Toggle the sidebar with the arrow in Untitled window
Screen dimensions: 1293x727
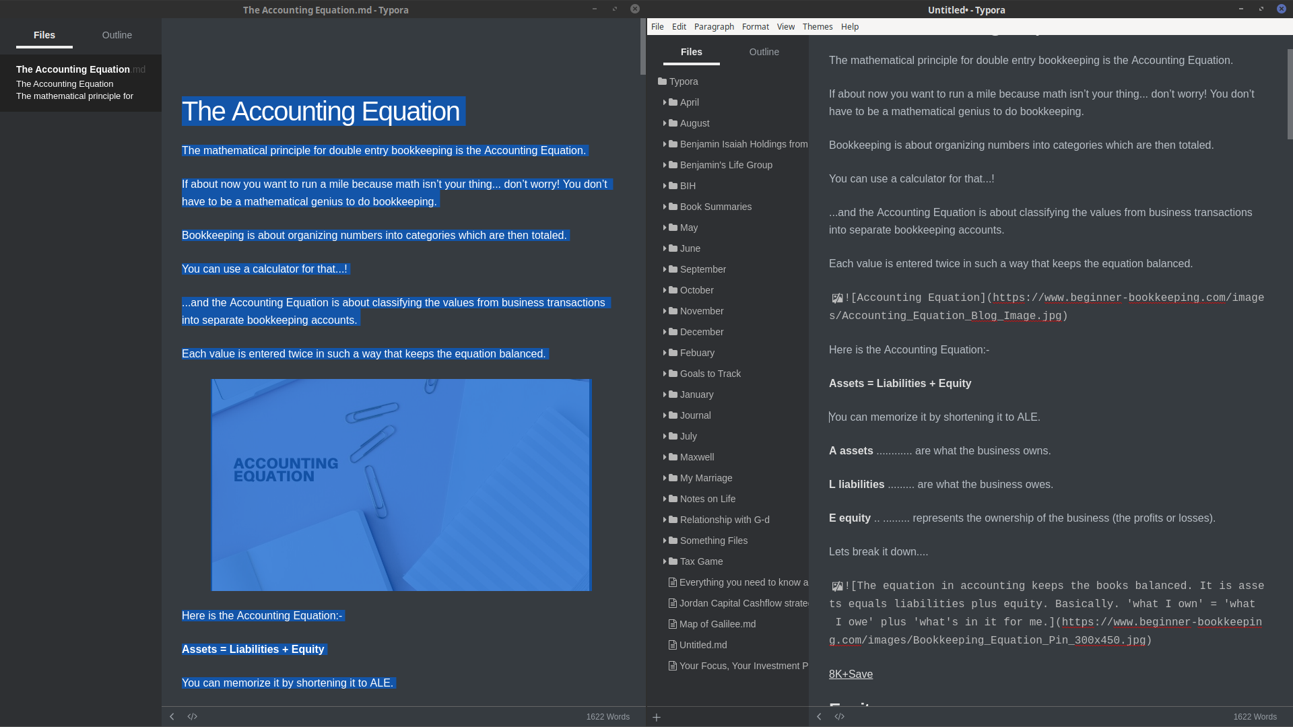(x=819, y=716)
